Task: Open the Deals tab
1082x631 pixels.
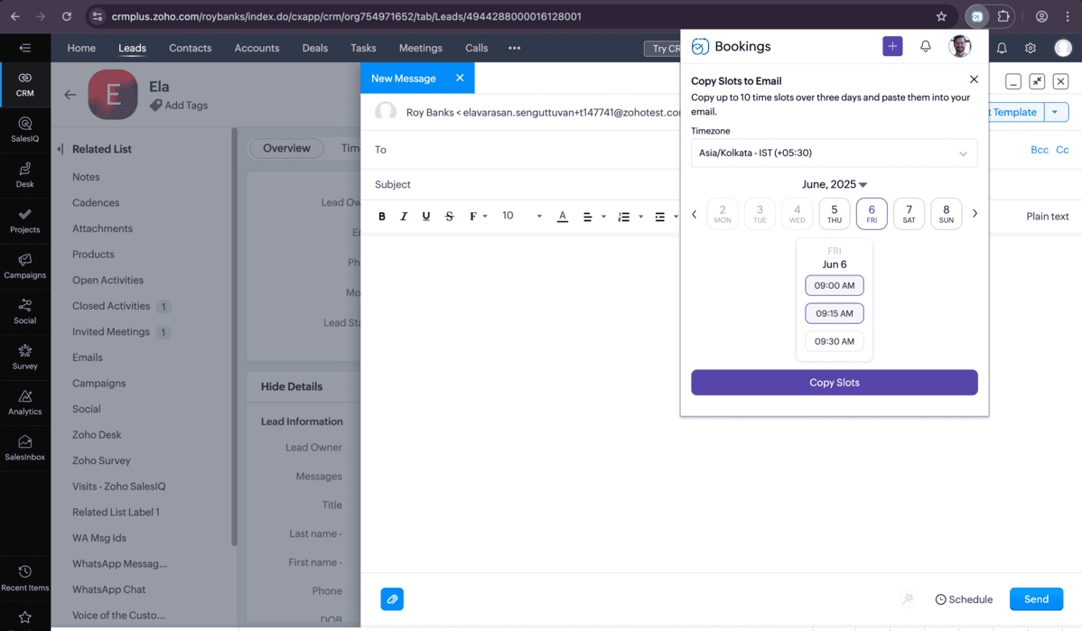Action: click(x=314, y=48)
